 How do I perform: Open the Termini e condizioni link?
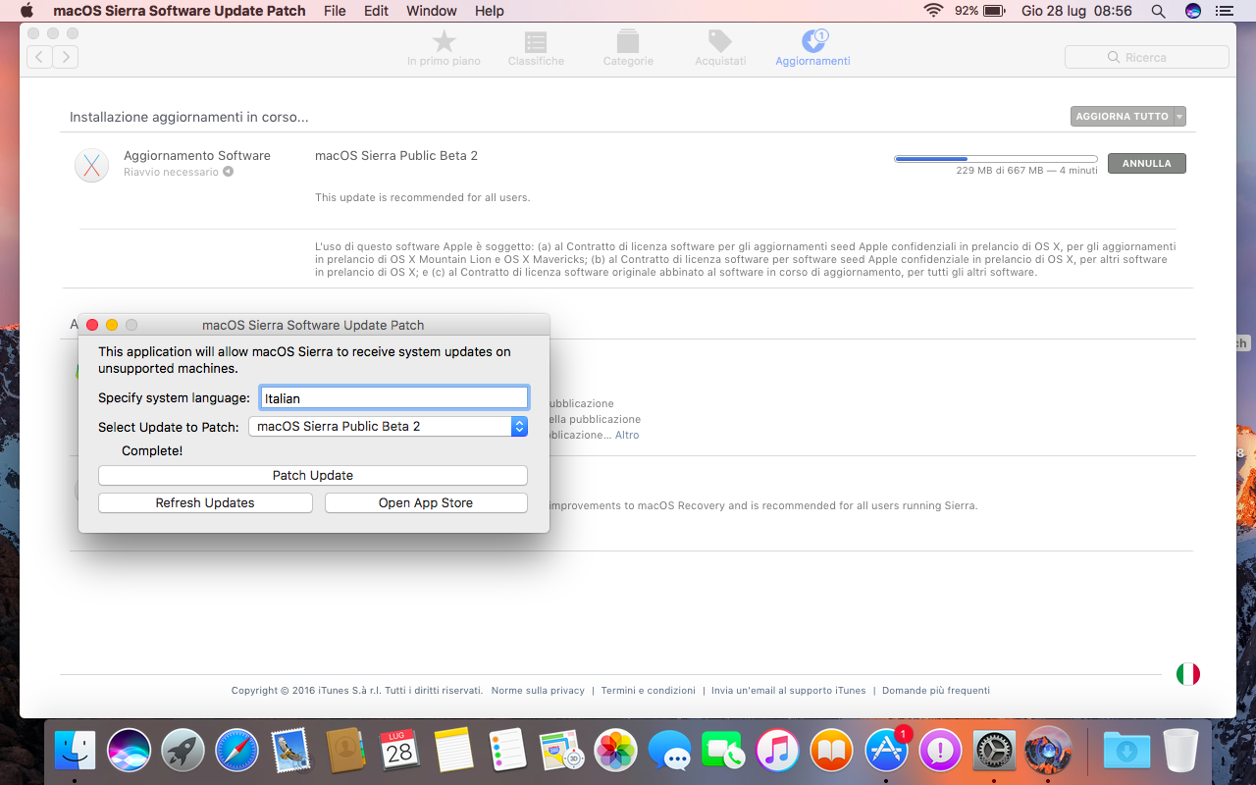click(x=648, y=691)
